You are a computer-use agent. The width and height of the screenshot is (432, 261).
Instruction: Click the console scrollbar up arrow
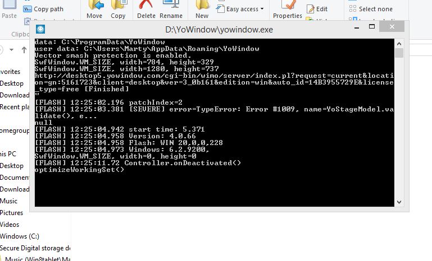[x=399, y=44]
